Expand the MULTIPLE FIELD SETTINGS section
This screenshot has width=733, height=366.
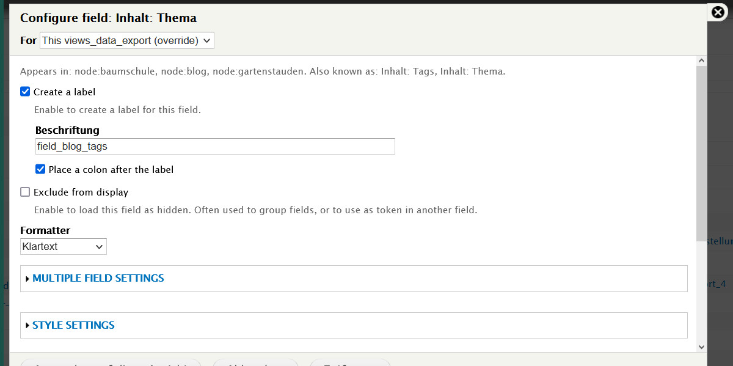(x=98, y=278)
